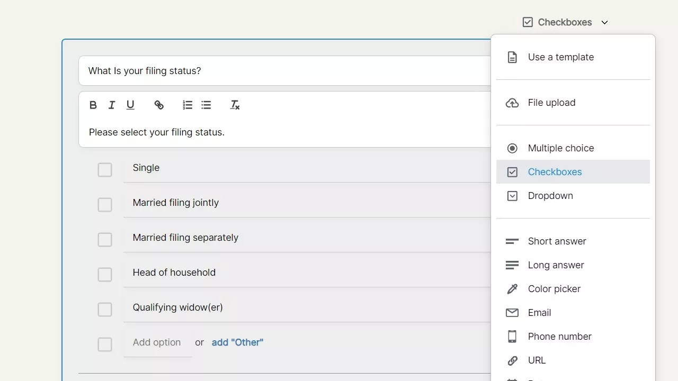Check the Single checkbox
Image resolution: width=678 pixels, height=381 pixels.
[x=105, y=170]
